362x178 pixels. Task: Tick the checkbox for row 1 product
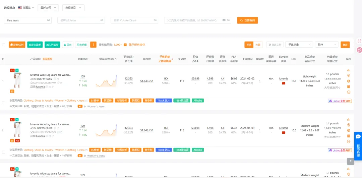pyautogui.click(x=3, y=103)
